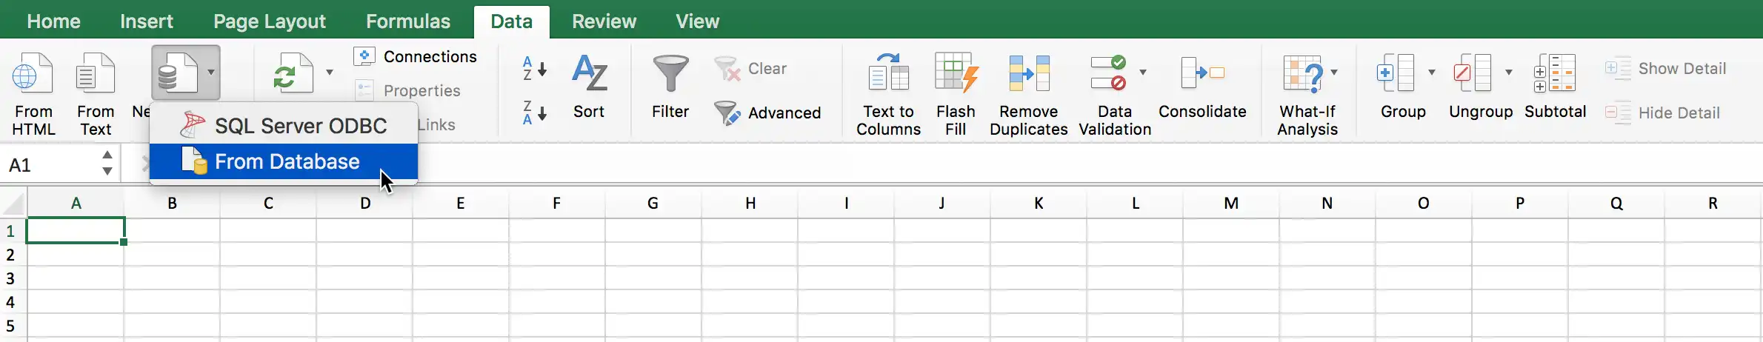The height and width of the screenshot is (342, 1763).
Task: Expand the What-If Analysis dropdown arrow
Action: (1334, 73)
